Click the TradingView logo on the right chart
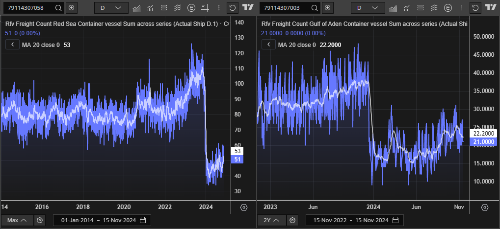The height and width of the screenshot is (229, 500). pyautogui.click(x=491, y=7)
